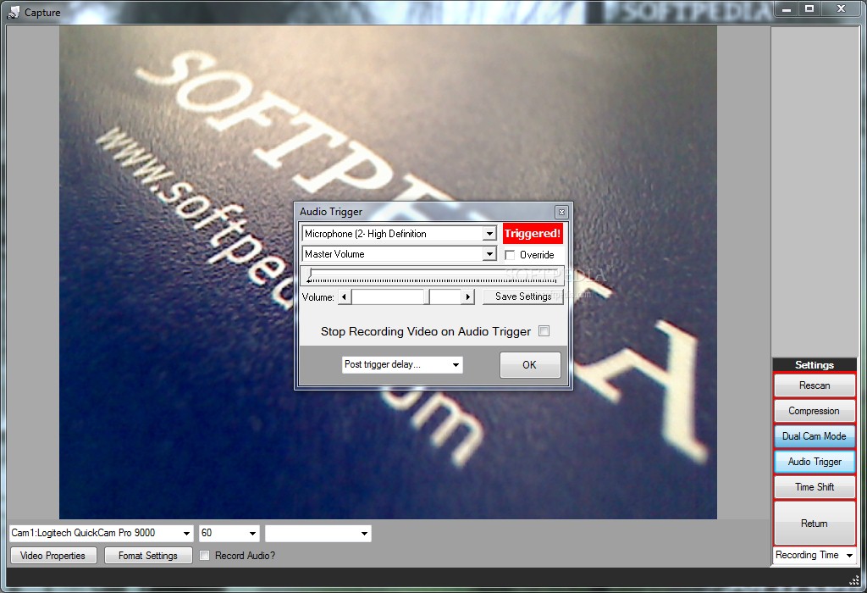Click the Capture app icon in the title bar
Viewport: 867px width, 593px height.
tap(13, 12)
